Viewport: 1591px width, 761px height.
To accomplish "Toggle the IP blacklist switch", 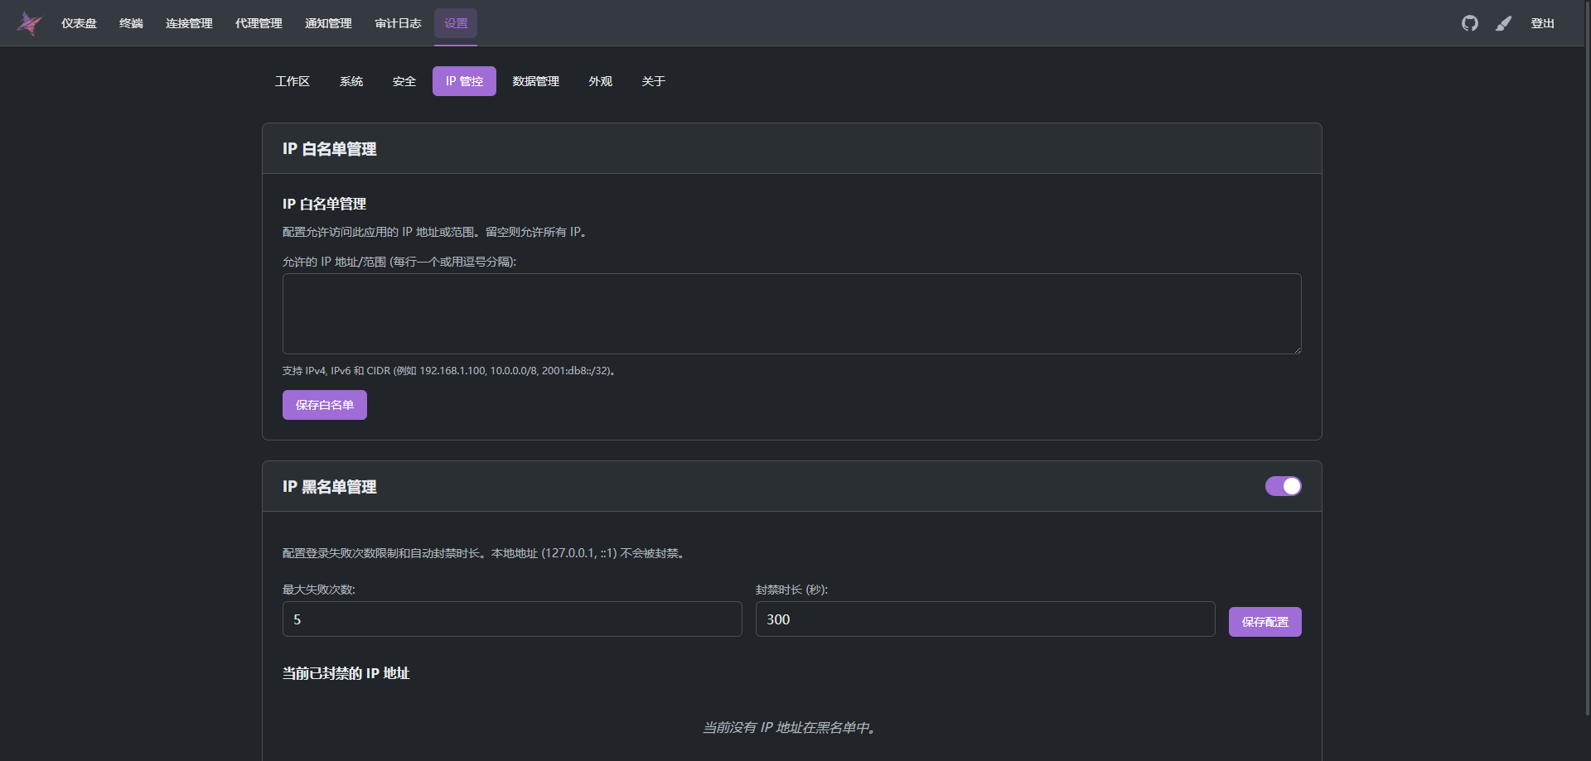I will click(x=1283, y=486).
